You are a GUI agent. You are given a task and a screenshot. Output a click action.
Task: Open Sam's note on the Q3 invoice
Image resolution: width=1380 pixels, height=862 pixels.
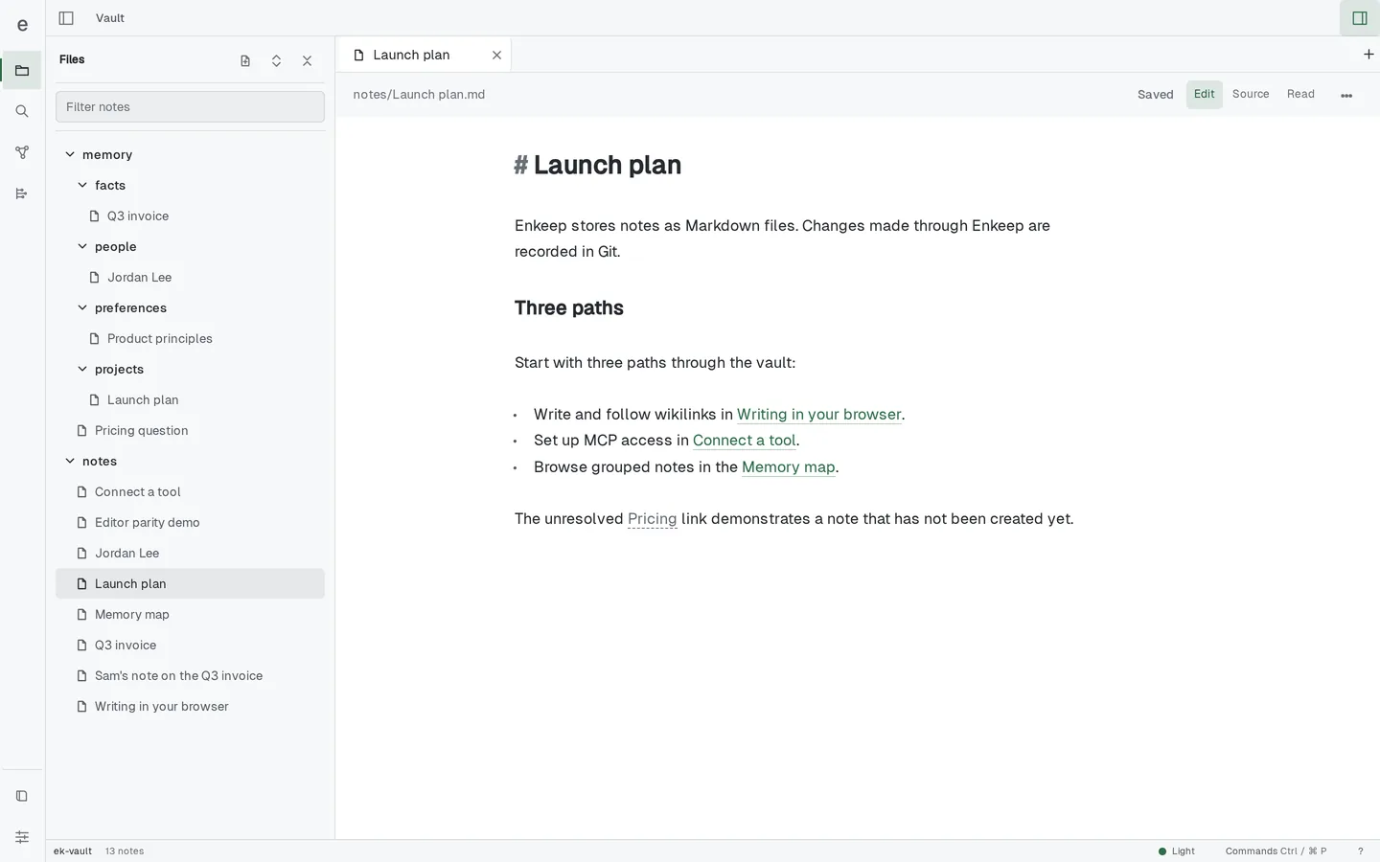click(190, 675)
